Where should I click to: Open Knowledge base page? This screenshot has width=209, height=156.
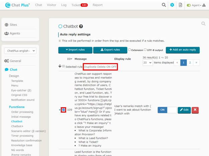click(x=22, y=145)
